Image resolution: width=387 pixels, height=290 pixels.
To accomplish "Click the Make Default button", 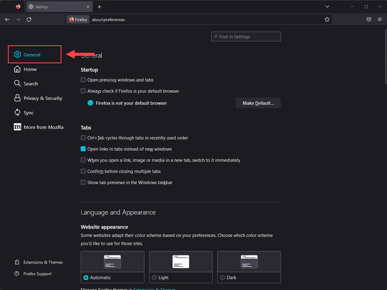I will [258, 103].
